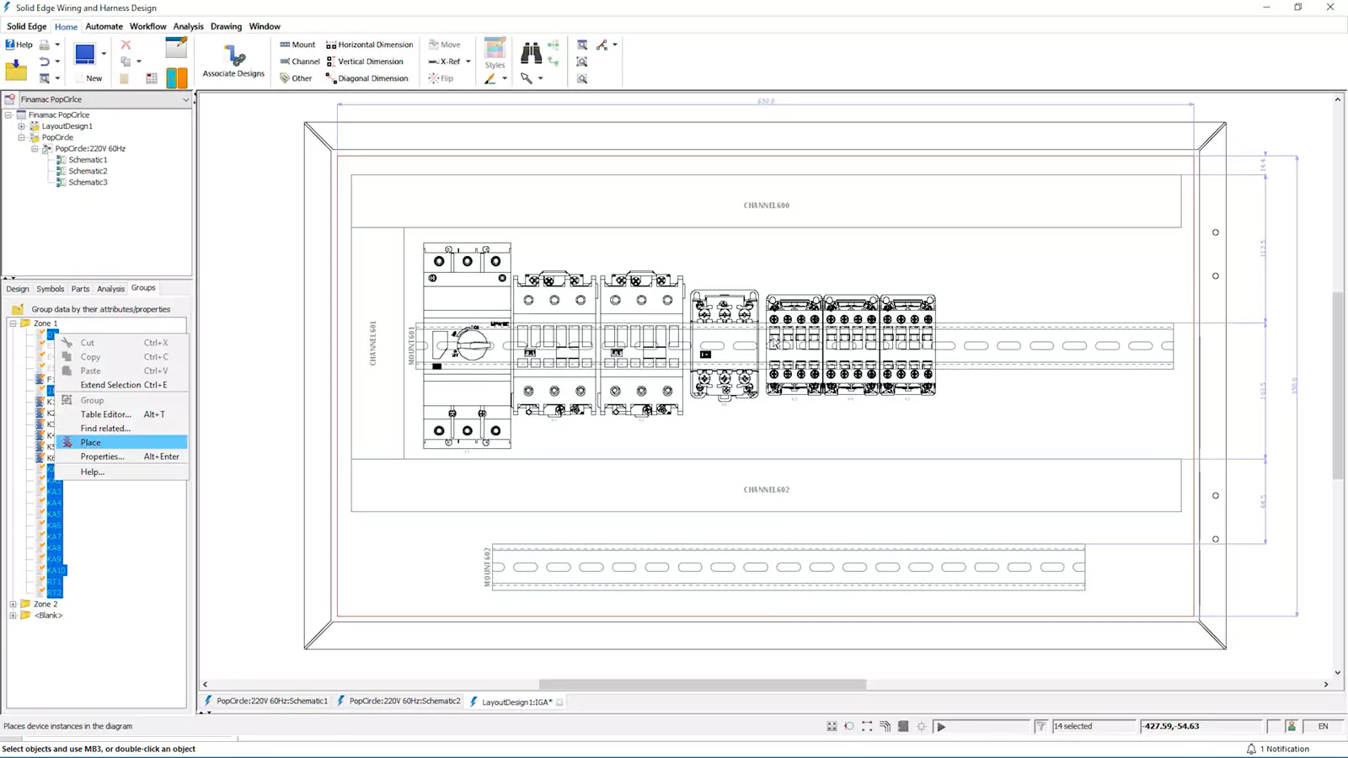Choose Find related... in context menu
The image size is (1348, 758).
121,429
